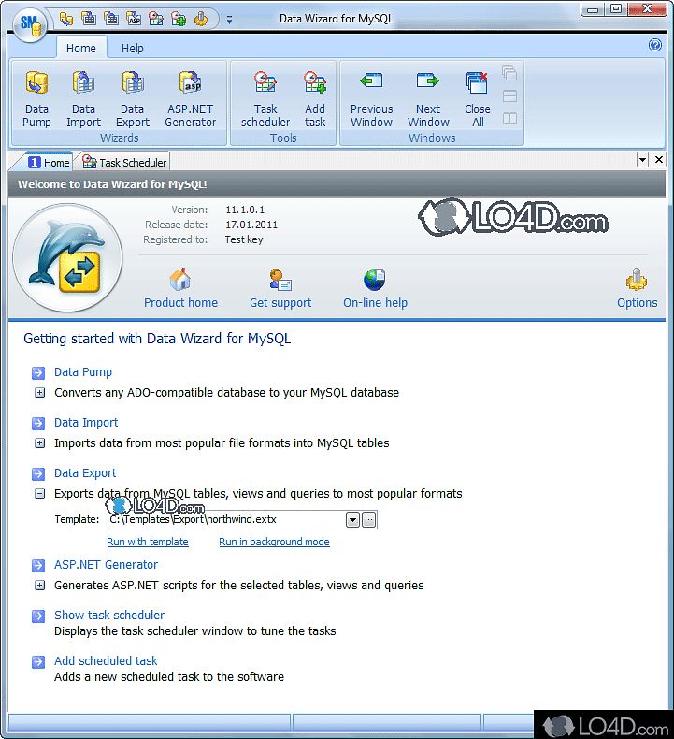Viewport: 674px width, 739px height.
Task: Select the Home document tab
Action: pos(49,163)
